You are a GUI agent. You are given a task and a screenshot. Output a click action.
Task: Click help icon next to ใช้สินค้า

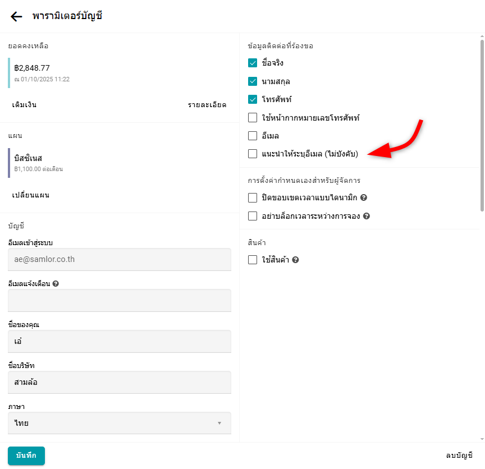pyautogui.click(x=295, y=260)
